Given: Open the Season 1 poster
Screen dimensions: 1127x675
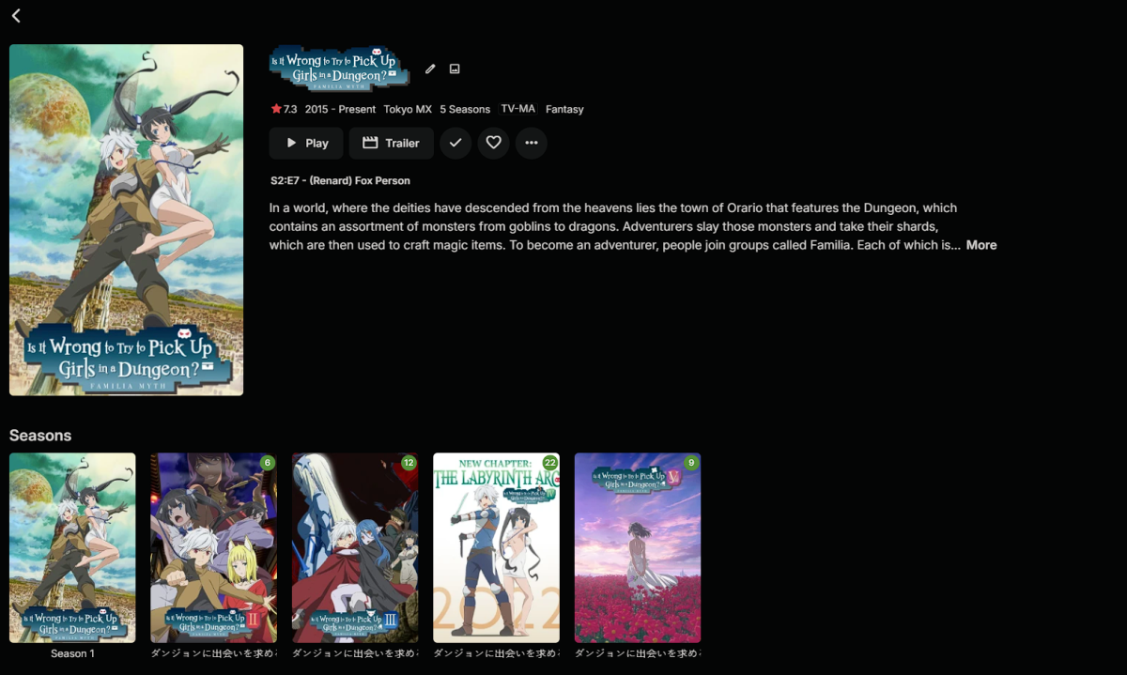Looking at the screenshot, I should [72, 548].
